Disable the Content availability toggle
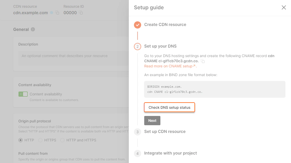 pyautogui.click(x=23, y=94)
